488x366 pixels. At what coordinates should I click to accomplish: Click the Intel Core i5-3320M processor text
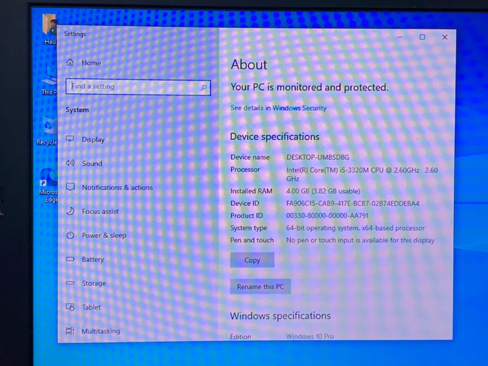point(362,174)
